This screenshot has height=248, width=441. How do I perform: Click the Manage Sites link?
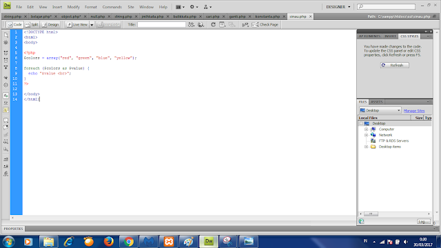pos(414,111)
